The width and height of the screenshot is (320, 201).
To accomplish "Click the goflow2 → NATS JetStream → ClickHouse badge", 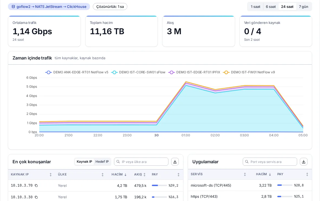I will tap(49, 7).
